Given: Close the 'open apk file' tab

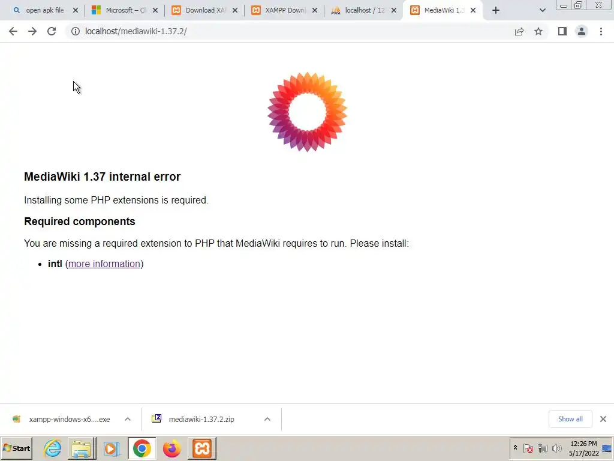Looking at the screenshot, I should (76, 11).
